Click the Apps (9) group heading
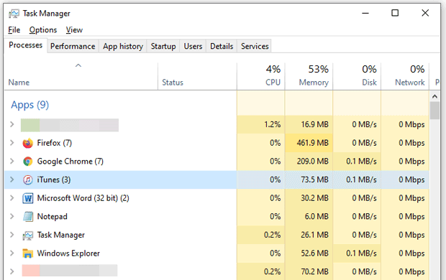Viewport: 446px width, 280px height. (30, 105)
